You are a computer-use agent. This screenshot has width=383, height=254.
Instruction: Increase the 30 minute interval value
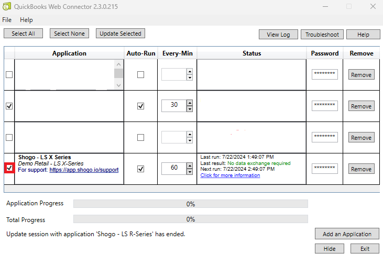coord(190,103)
